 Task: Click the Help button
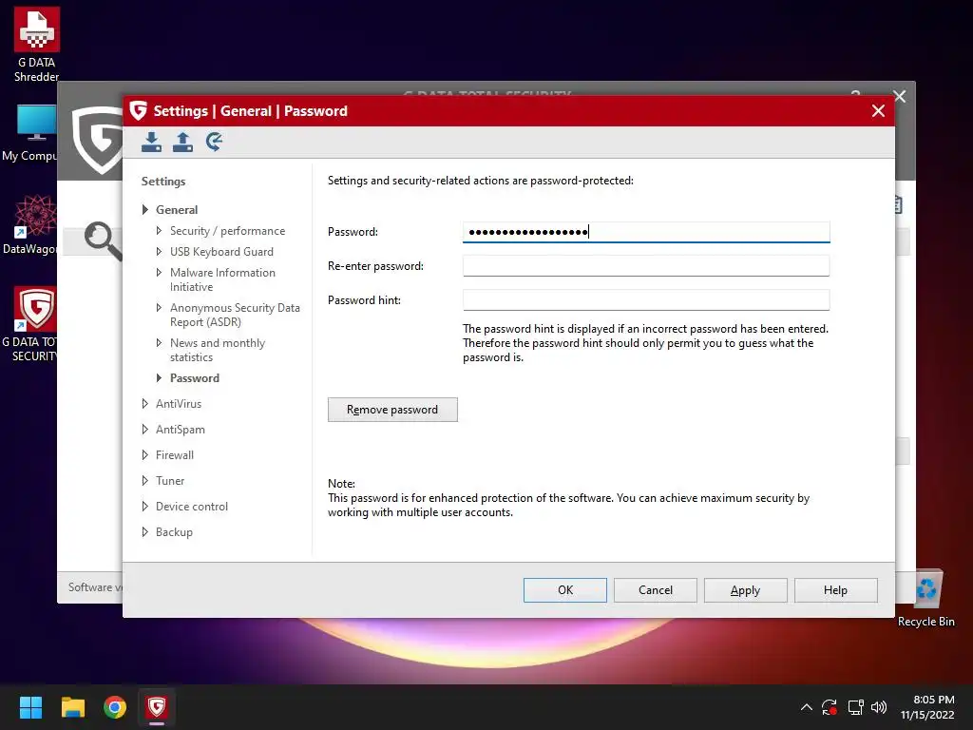[x=835, y=590]
